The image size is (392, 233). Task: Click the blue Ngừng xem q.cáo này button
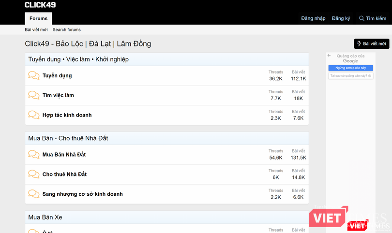point(350,68)
